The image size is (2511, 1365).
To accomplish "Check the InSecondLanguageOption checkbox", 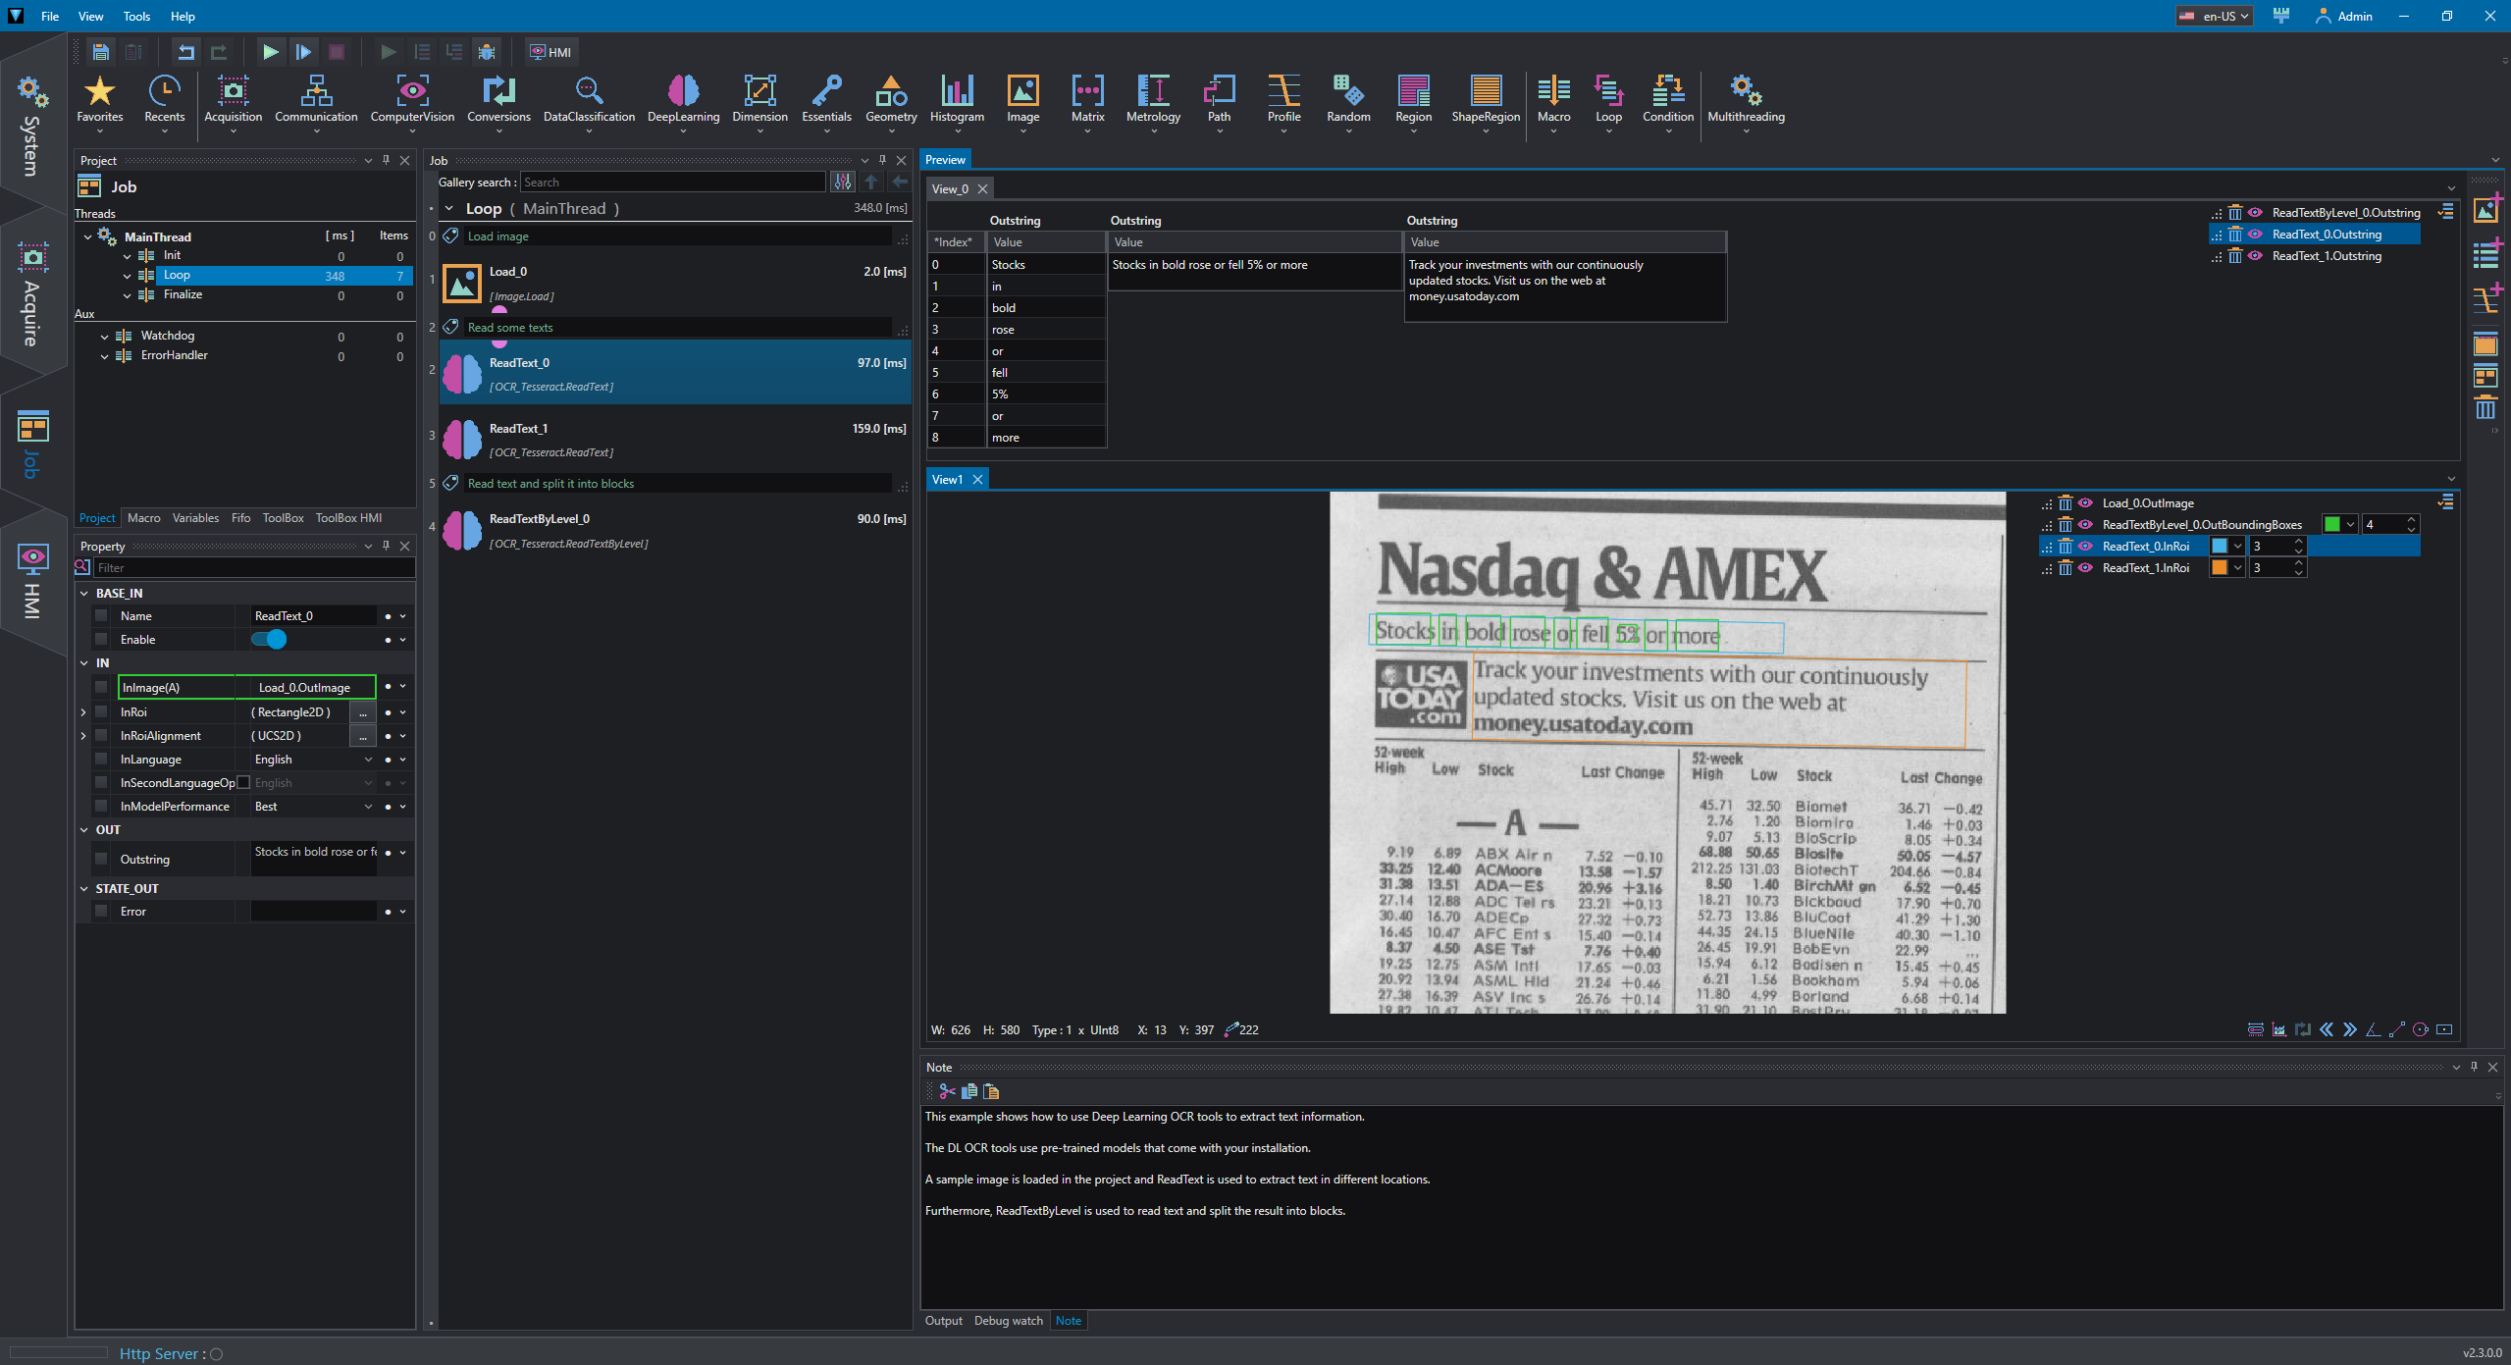I will click(243, 783).
